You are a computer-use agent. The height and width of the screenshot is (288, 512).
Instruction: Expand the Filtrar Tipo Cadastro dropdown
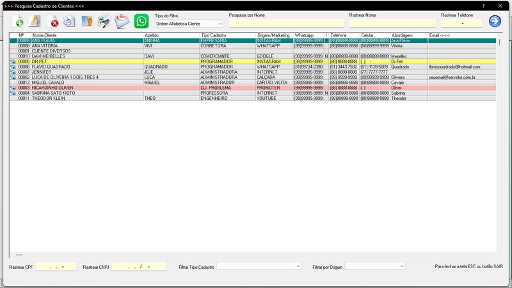tap(259, 266)
